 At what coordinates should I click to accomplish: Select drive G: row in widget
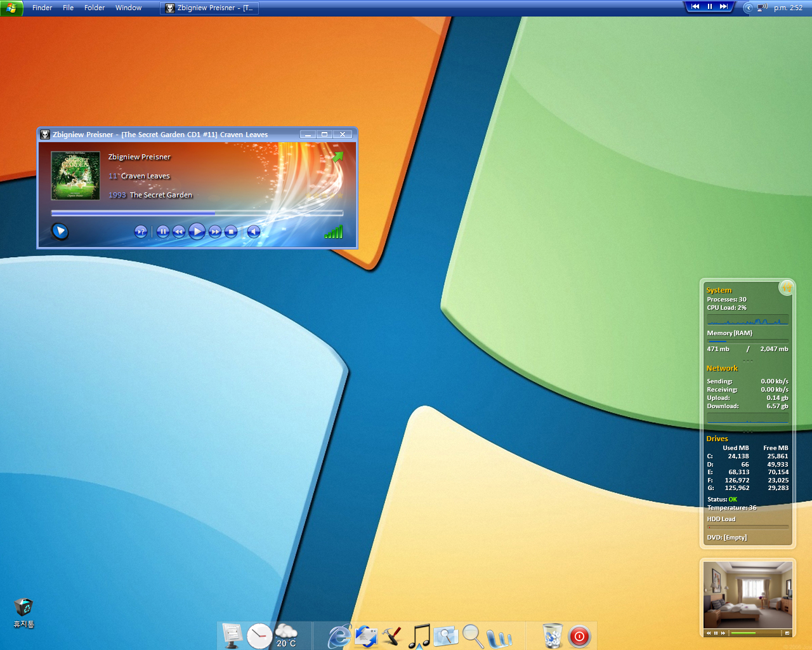click(747, 488)
